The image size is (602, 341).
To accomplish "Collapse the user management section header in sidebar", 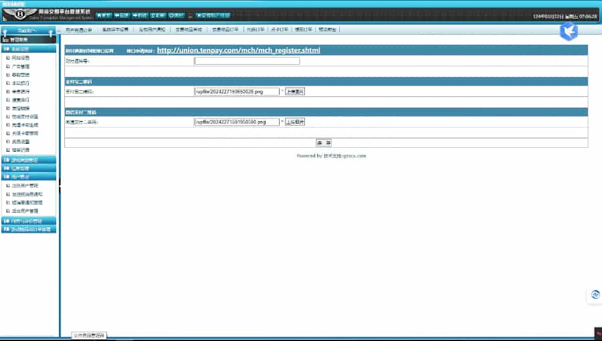I will tap(29, 177).
